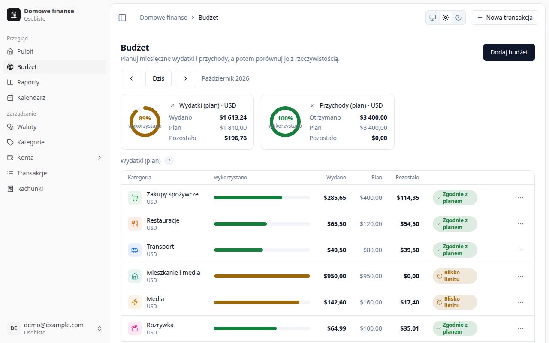Click the Restauracje cutlery icon

(x=135, y=224)
